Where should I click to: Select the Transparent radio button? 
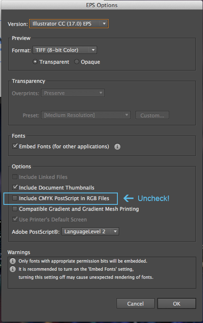click(x=35, y=62)
